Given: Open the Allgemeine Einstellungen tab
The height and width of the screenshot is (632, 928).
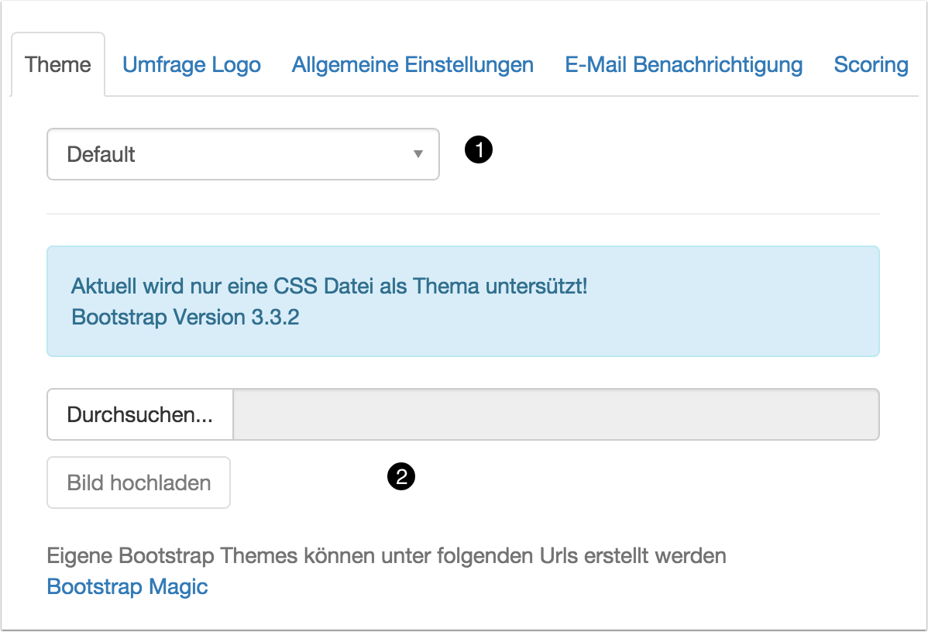Looking at the screenshot, I should (x=412, y=64).
